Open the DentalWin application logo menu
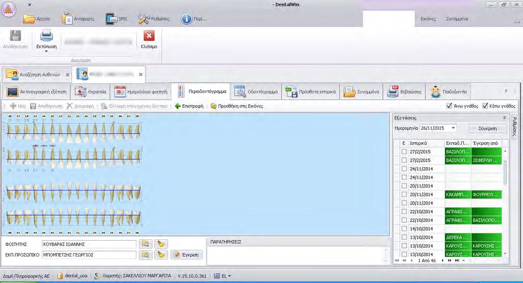523x283 pixels. pyautogui.click(x=8, y=9)
